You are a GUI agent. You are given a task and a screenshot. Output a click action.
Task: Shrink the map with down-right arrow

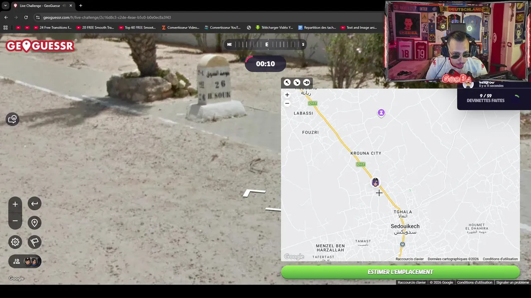(x=297, y=82)
